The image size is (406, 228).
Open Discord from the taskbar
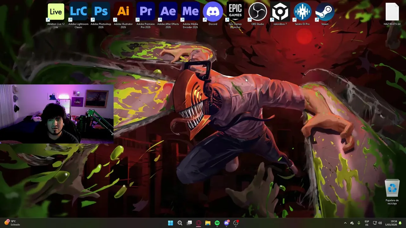click(226, 223)
